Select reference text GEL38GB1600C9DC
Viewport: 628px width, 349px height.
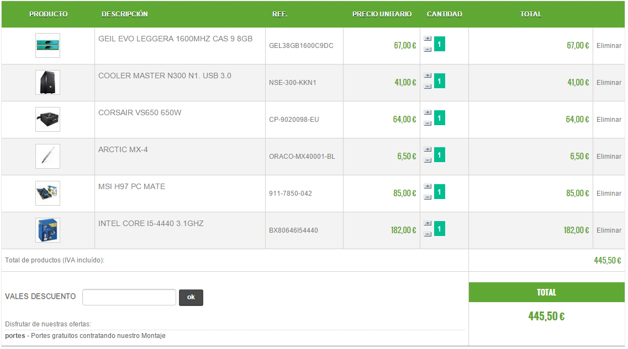coord(301,46)
